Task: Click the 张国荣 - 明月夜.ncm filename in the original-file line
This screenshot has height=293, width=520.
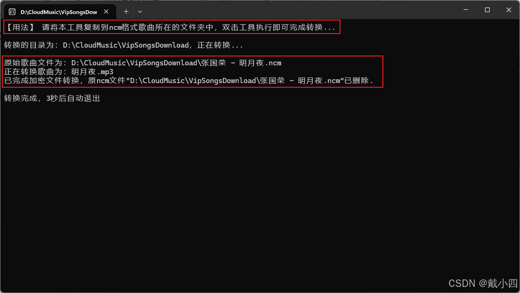Action: click(x=241, y=63)
